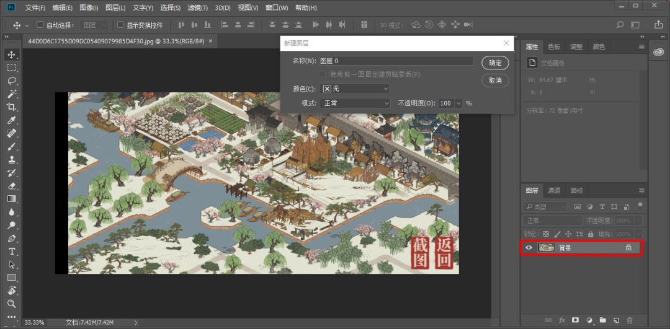Select the Eraser tool

[x=12, y=186]
